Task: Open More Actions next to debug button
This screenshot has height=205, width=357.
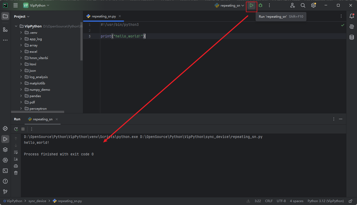Action: pyautogui.click(x=269, y=5)
